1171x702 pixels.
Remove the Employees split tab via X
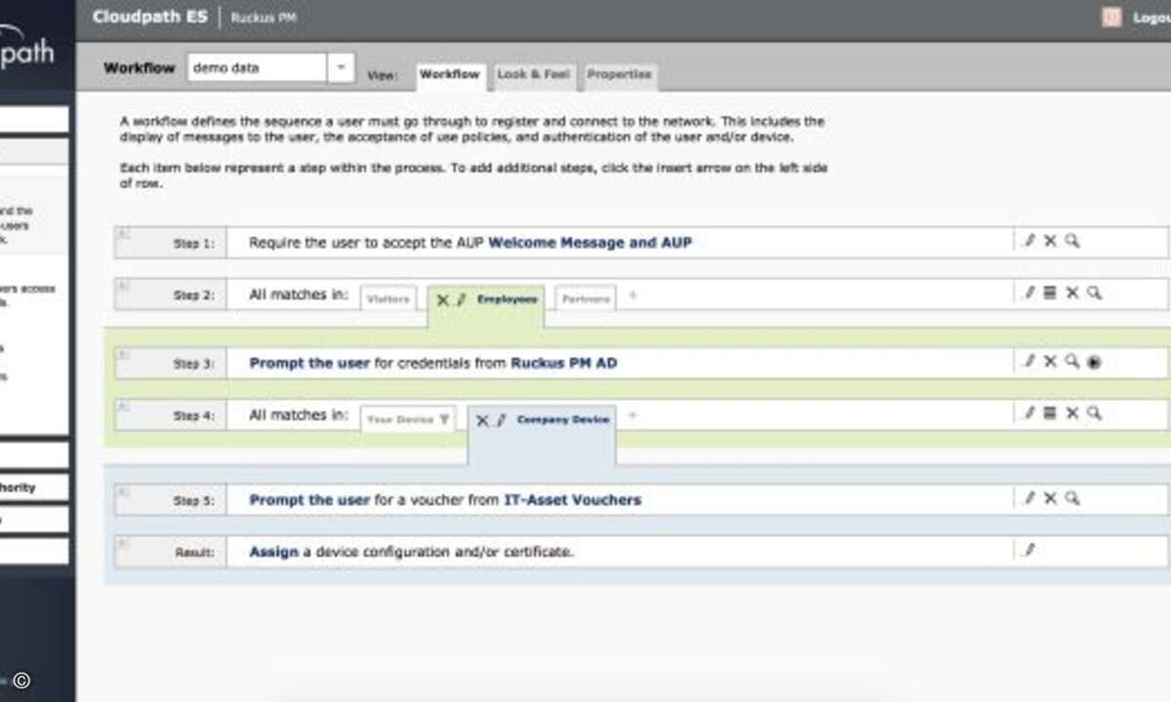[x=442, y=300]
